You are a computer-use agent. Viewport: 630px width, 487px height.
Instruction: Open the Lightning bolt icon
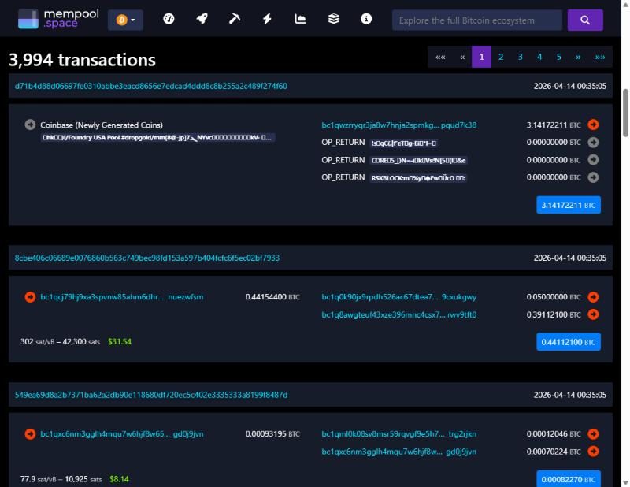point(267,18)
